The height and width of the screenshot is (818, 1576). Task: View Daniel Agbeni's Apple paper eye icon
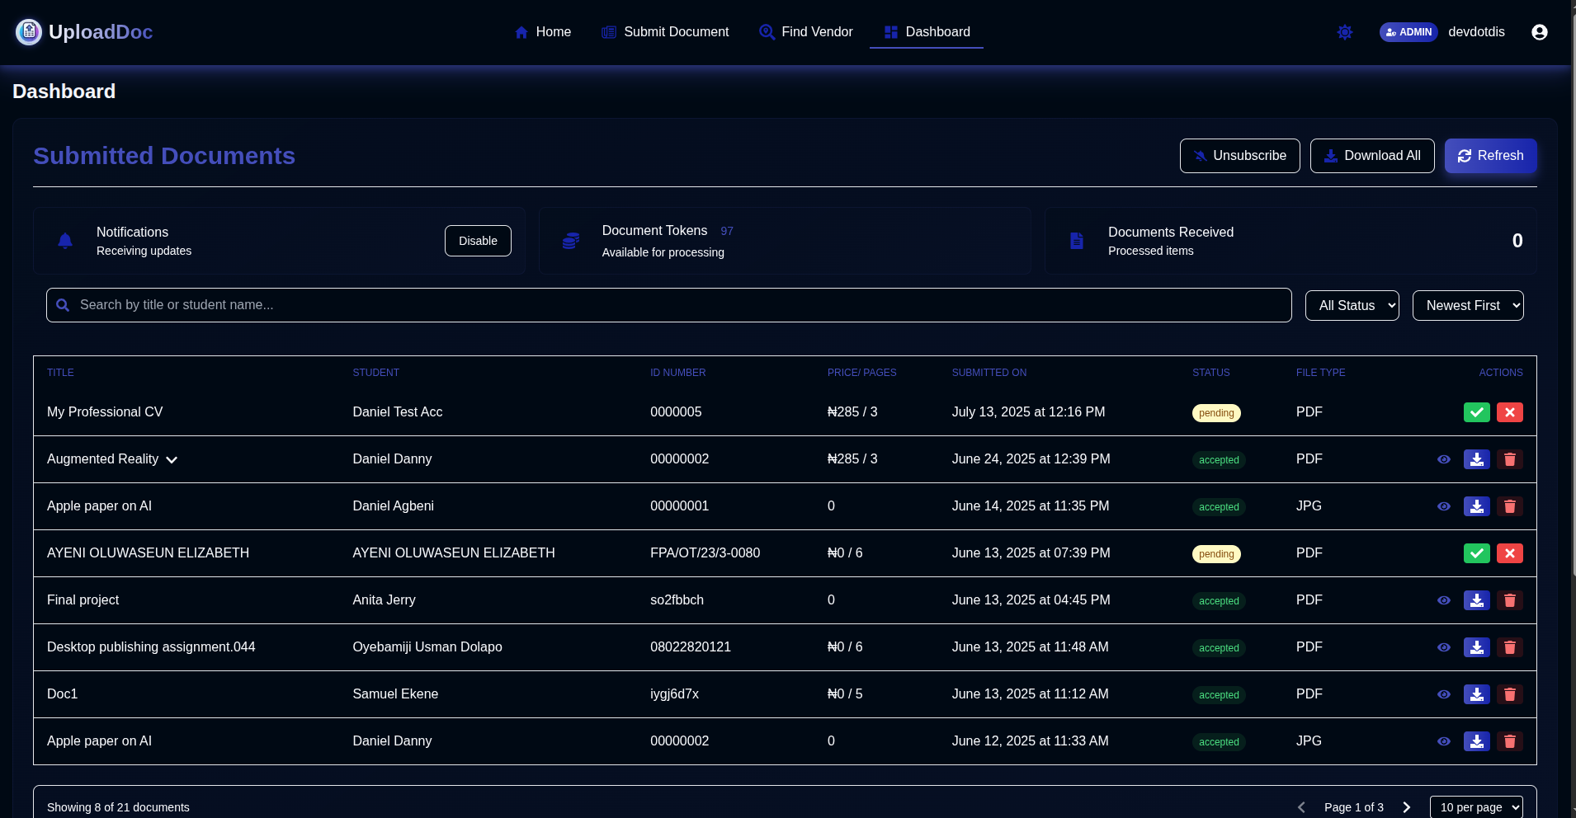[x=1444, y=506]
